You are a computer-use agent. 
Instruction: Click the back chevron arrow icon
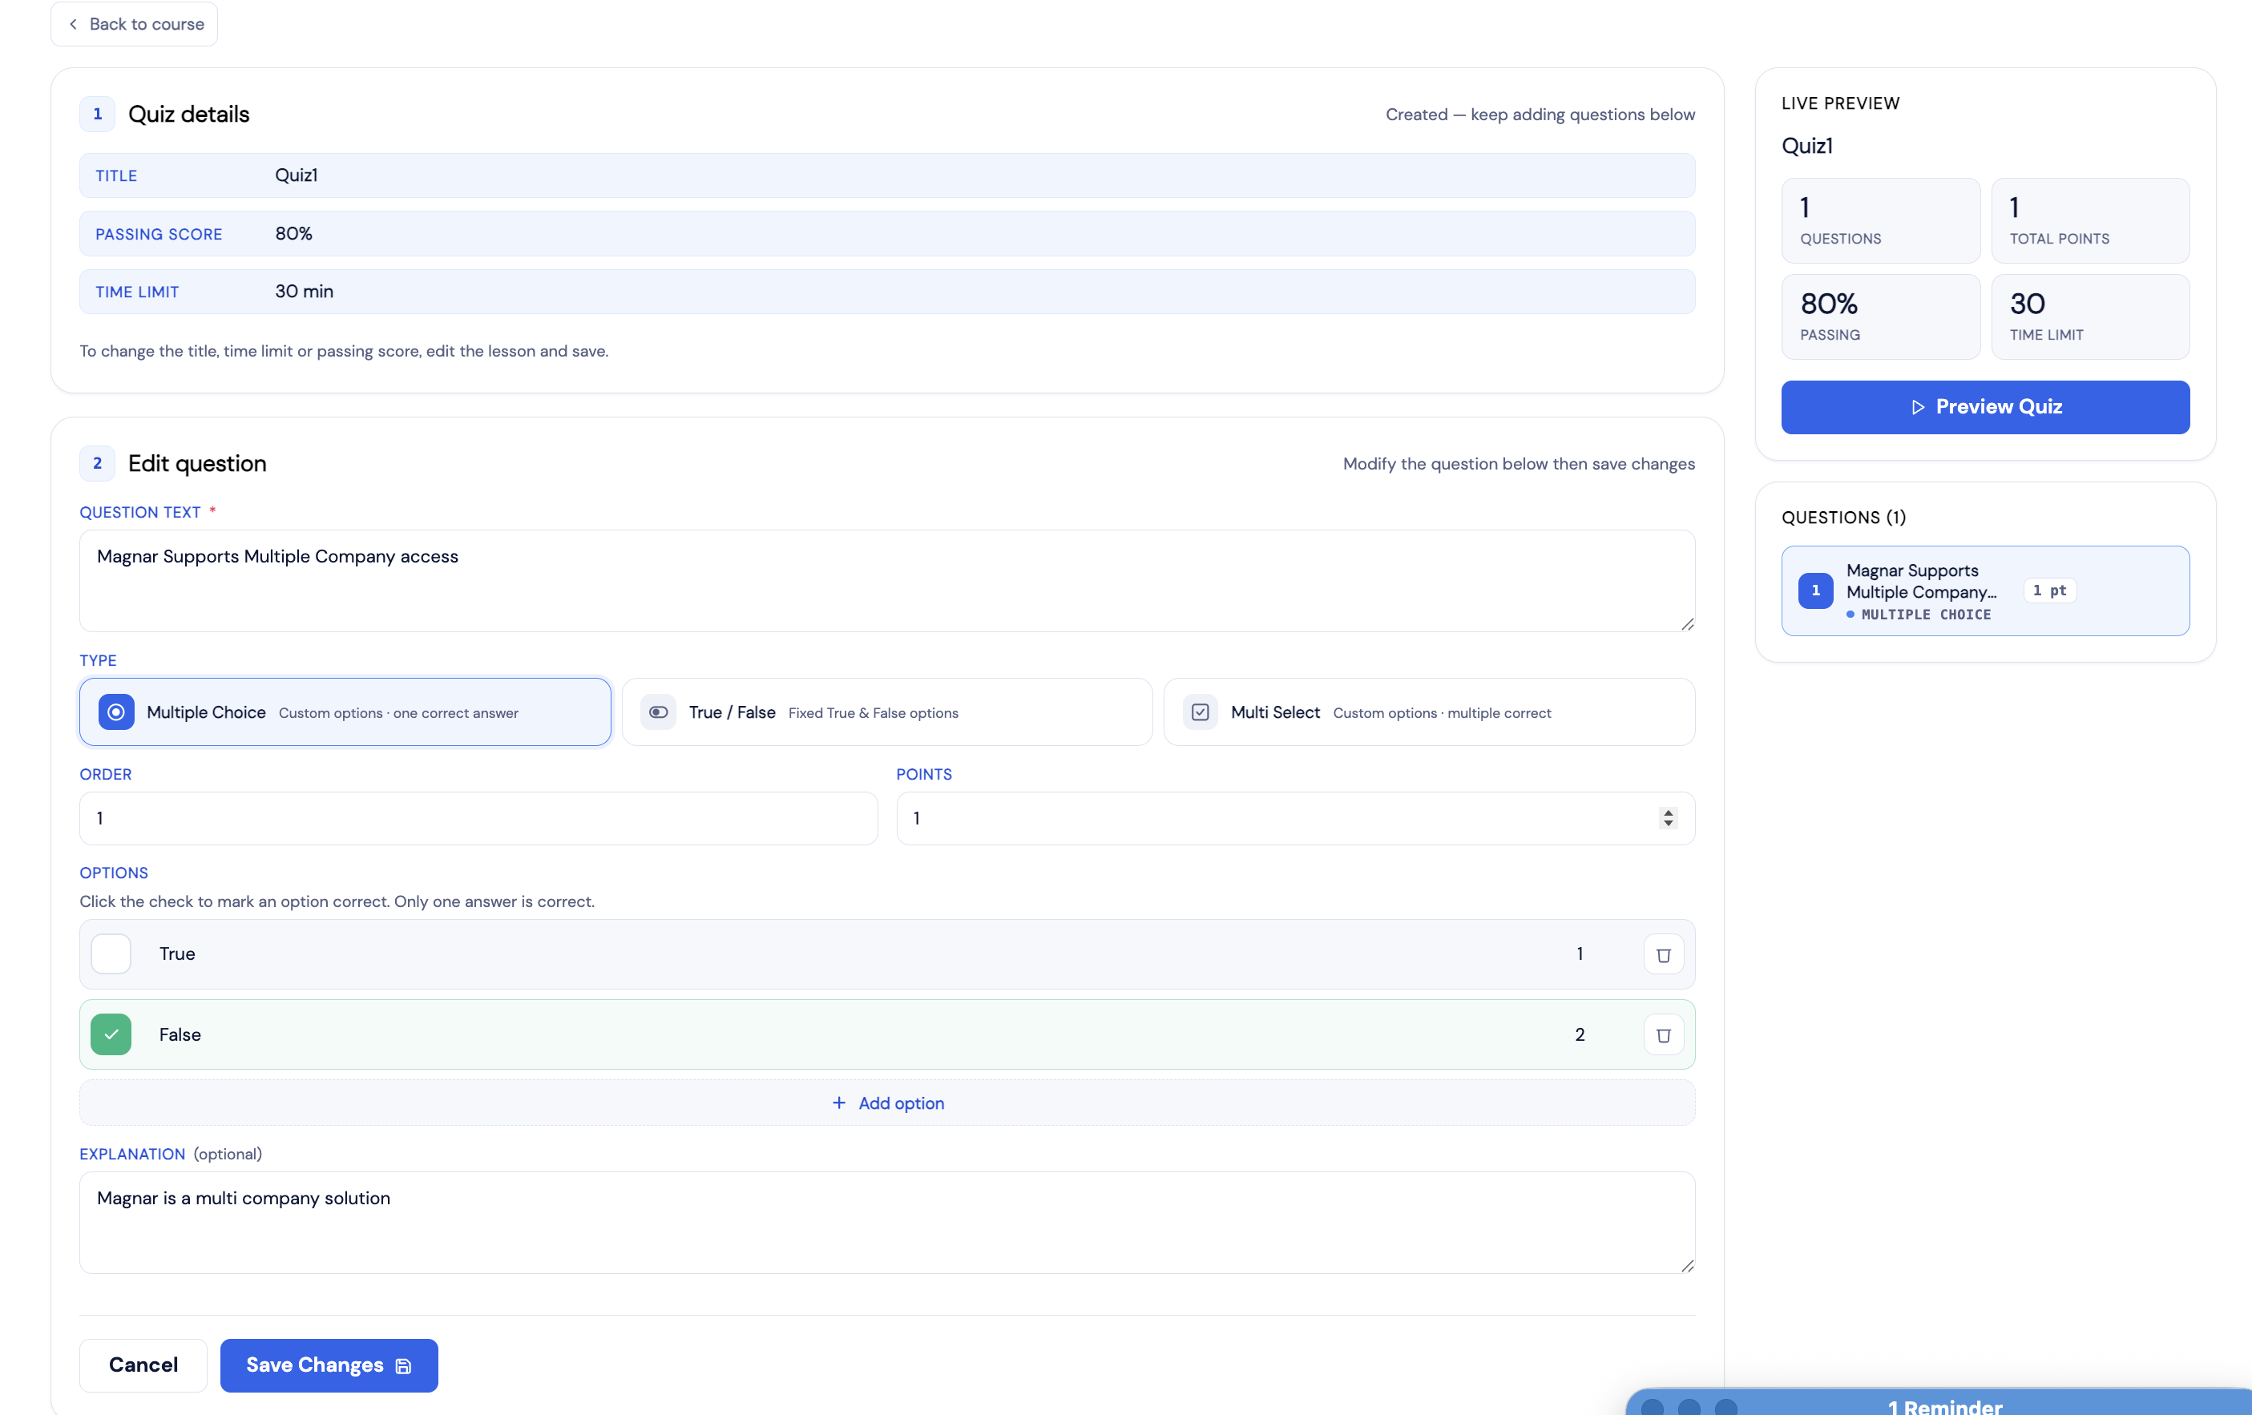point(73,23)
